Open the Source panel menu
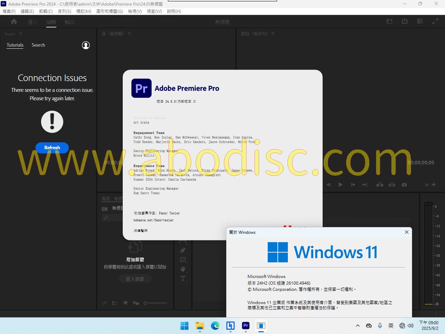This screenshot has width=445, height=334. point(129,33)
